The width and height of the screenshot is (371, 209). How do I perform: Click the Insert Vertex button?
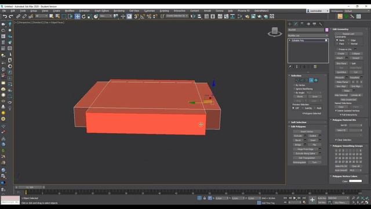click(307, 132)
